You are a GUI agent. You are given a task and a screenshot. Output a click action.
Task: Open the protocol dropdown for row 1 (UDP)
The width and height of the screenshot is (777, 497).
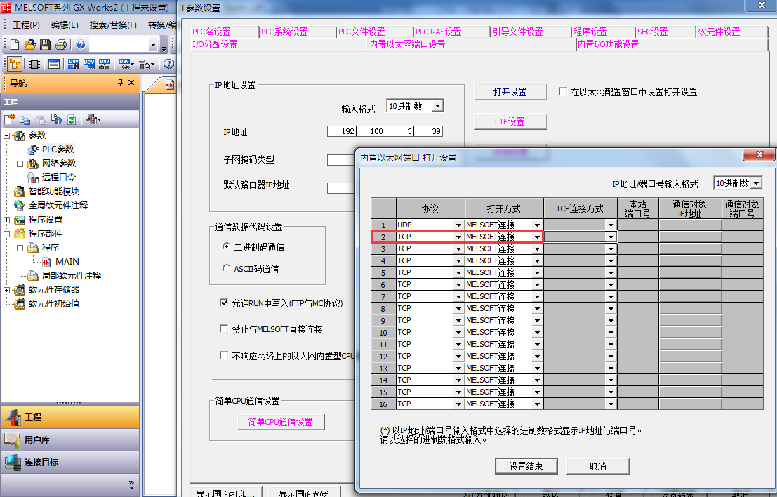click(458, 225)
